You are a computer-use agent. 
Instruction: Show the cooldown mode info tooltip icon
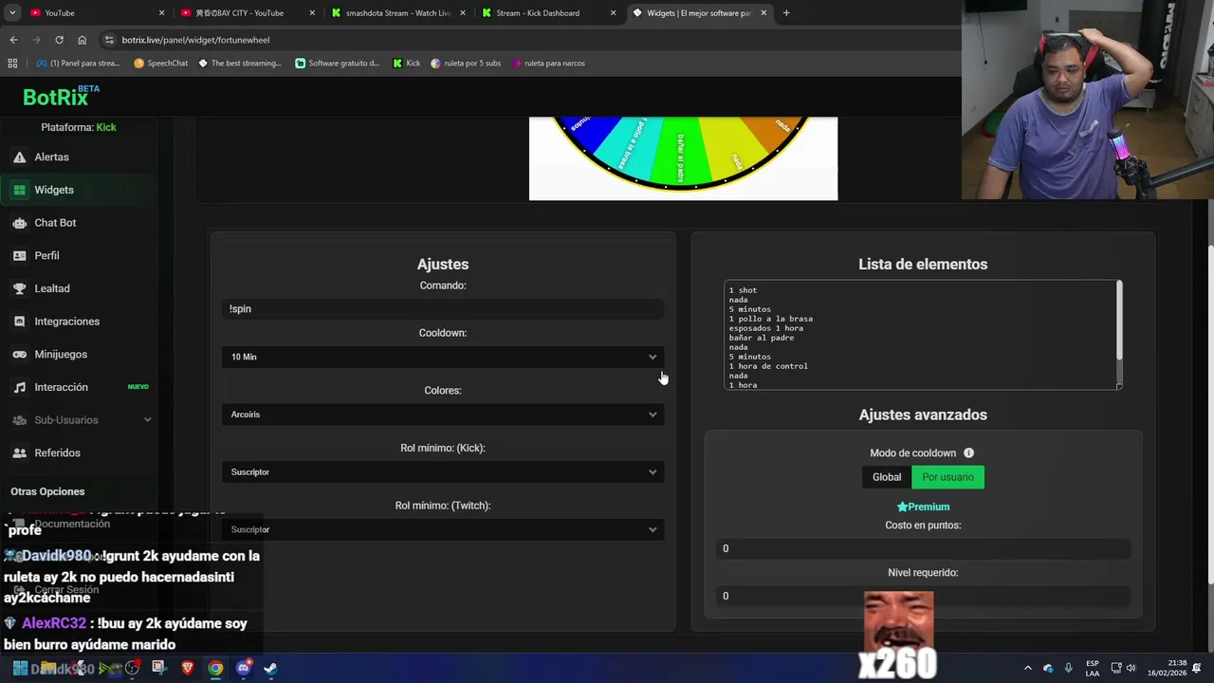[968, 453]
